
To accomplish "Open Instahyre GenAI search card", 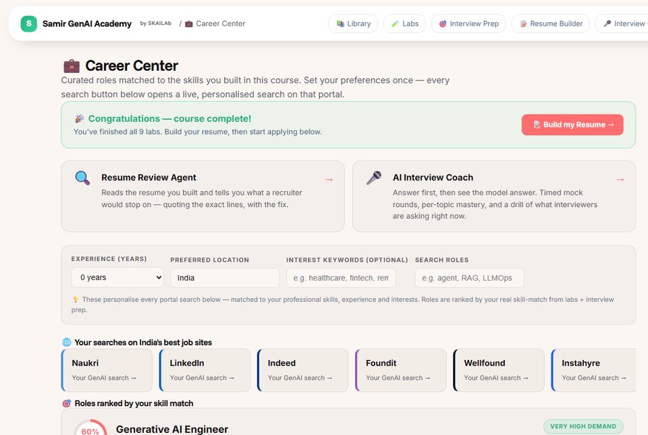I will pos(594,370).
